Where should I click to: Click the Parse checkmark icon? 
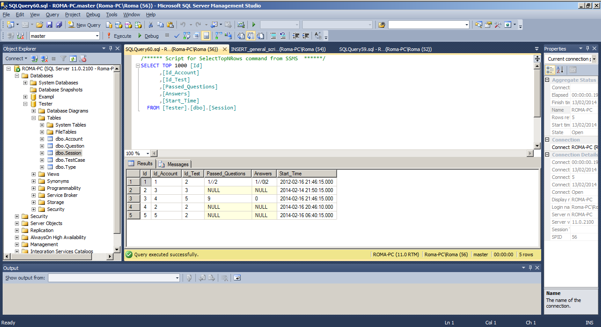[x=176, y=36]
